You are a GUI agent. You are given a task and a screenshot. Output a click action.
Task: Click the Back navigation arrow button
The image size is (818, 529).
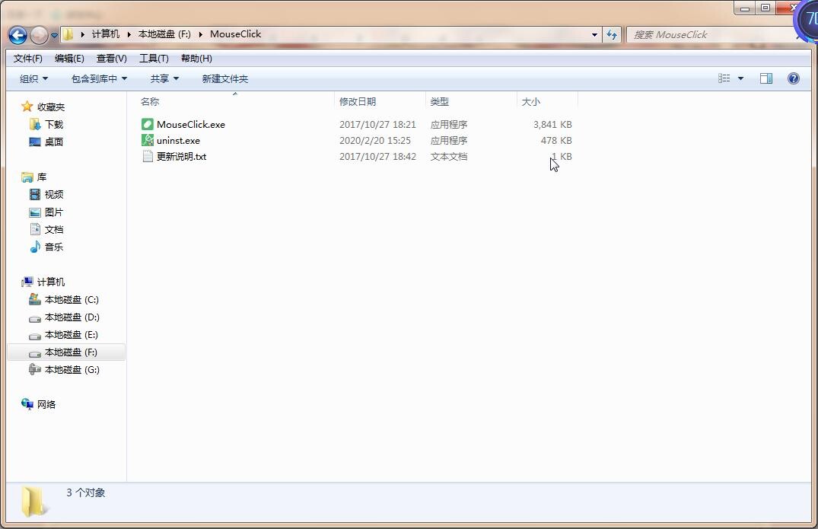[18, 35]
